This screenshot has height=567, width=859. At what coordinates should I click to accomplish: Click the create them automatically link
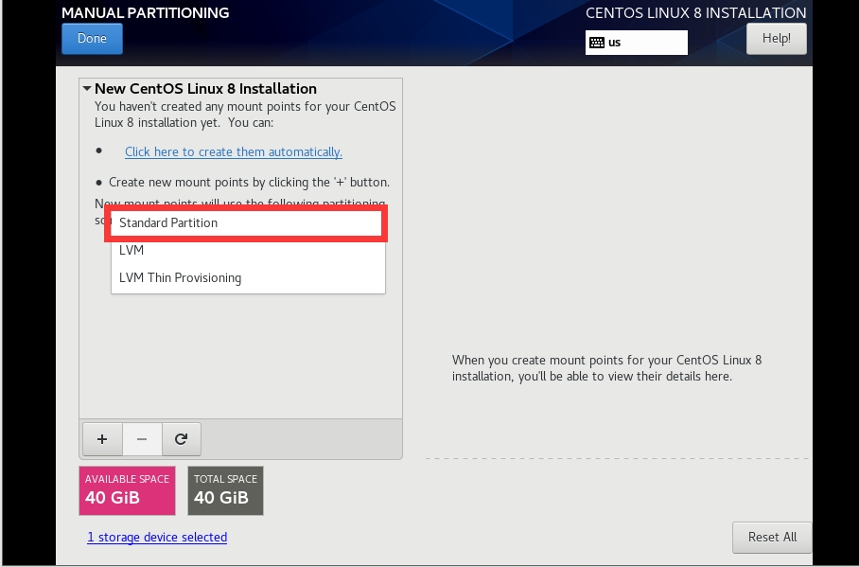pyautogui.click(x=234, y=151)
